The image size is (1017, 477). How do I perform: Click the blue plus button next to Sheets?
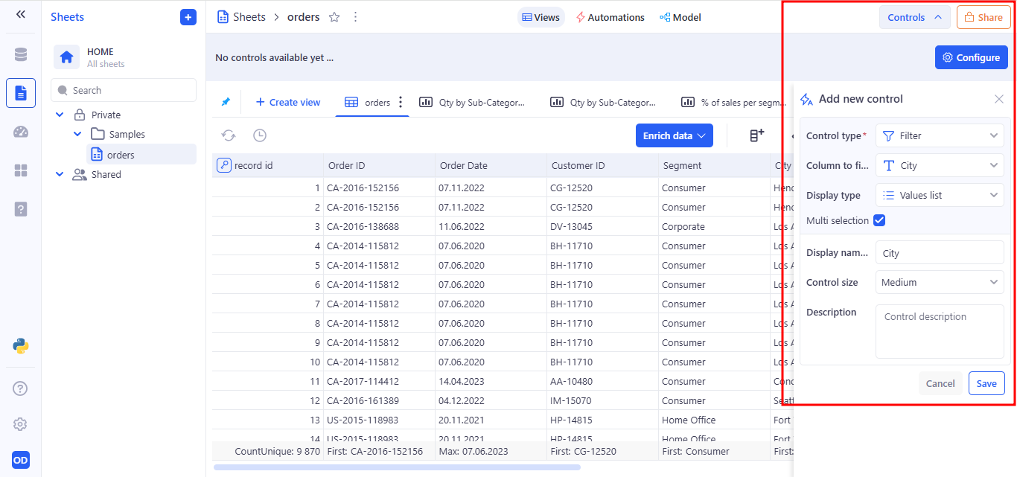188,17
